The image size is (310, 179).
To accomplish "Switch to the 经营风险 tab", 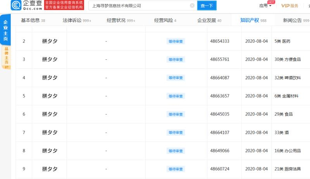I will point(165,20).
